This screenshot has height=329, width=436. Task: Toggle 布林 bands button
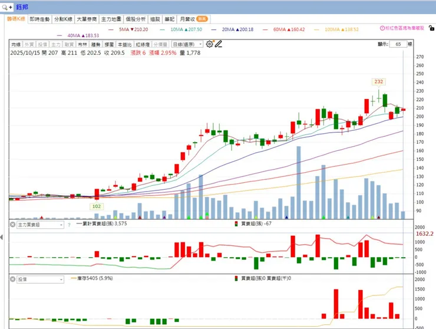point(82,45)
